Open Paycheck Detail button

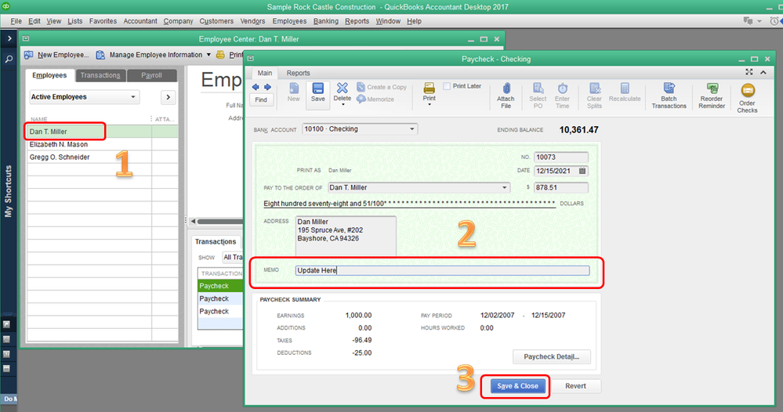point(551,356)
